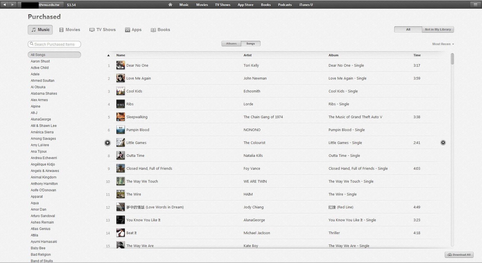Click song title The Way We Are
Screen dimensions: 482x263
click(140, 246)
